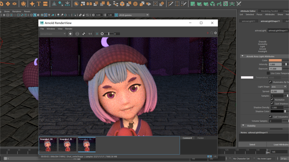Select the Snapshot_04 thumbnail
The height and width of the screenshot is (162, 289).
click(48, 145)
